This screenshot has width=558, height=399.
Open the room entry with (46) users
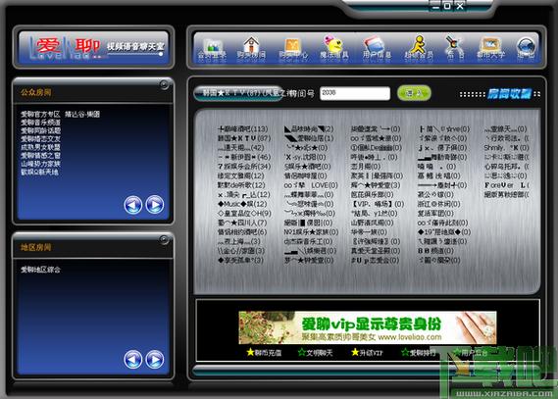pos(244,157)
